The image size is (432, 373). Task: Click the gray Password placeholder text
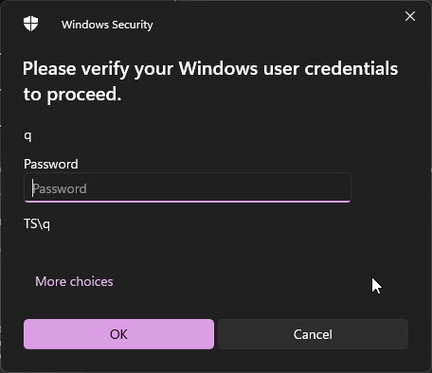60,188
